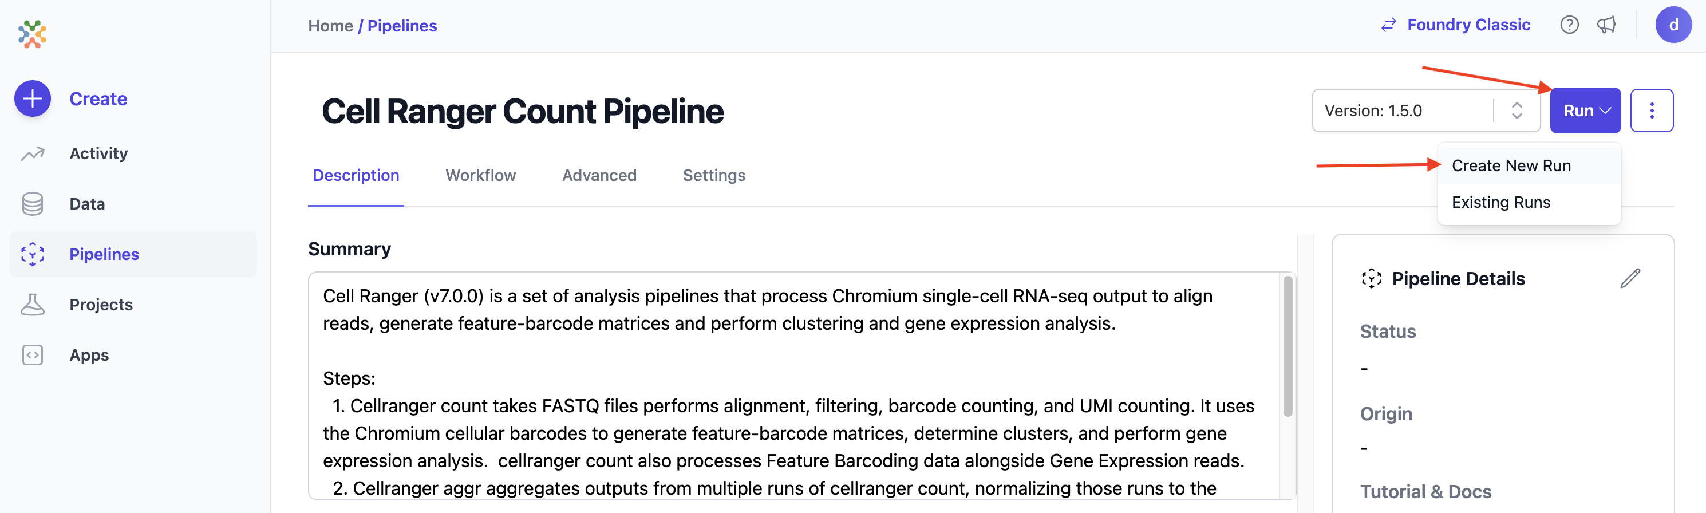Click the Summary text scrollbar
1706x513 pixels.
click(1288, 347)
